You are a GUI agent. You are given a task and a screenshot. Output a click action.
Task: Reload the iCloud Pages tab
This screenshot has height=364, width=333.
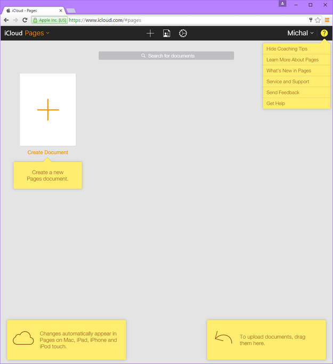click(x=25, y=20)
